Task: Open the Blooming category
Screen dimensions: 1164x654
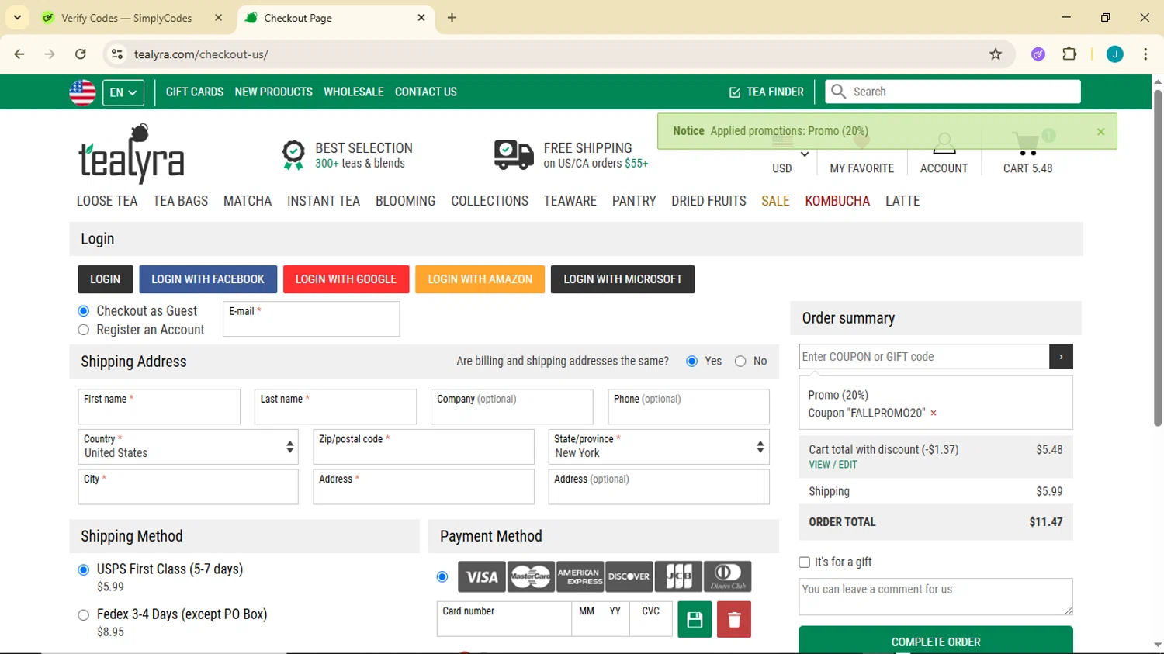Action: click(406, 201)
